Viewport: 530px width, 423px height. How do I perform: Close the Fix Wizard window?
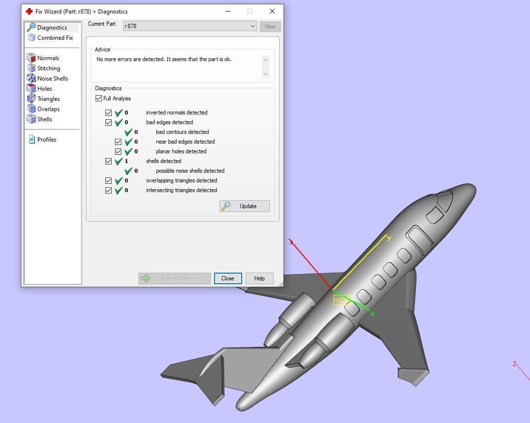(x=272, y=11)
